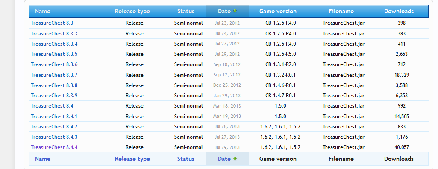Screen dimensions: 438x169
Task: Click game version CB 1.4.7-R0.1
Action: 280,95
